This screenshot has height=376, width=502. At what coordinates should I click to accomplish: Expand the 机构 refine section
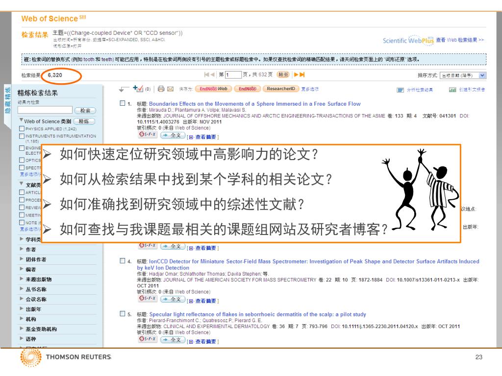coord(21,318)
